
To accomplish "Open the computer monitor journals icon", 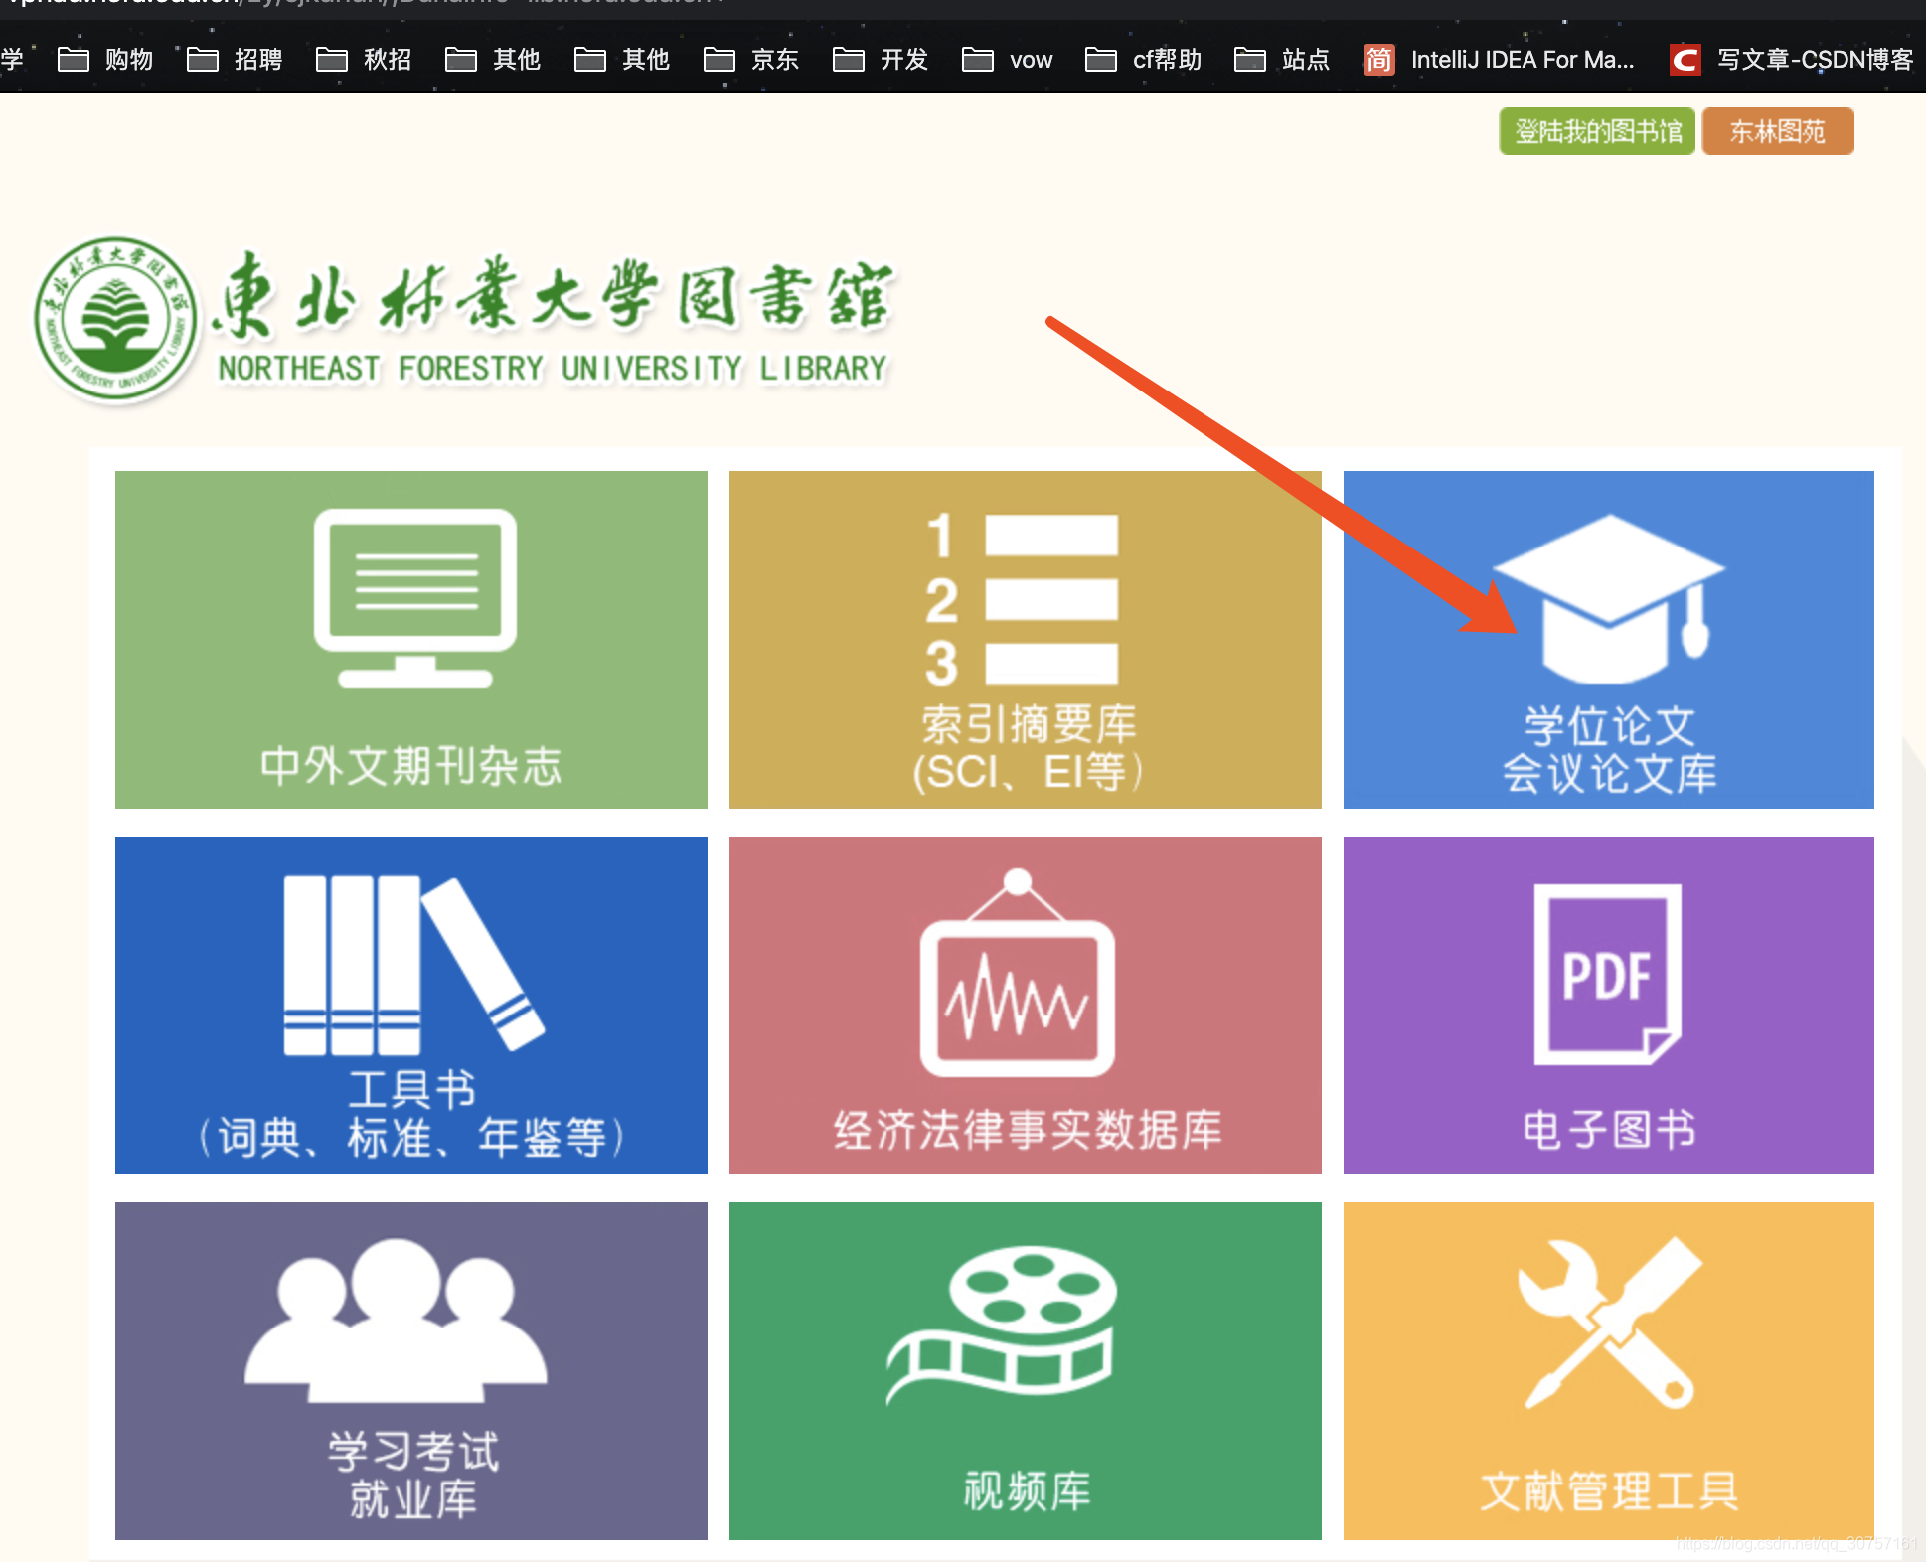I will (415, 597).
